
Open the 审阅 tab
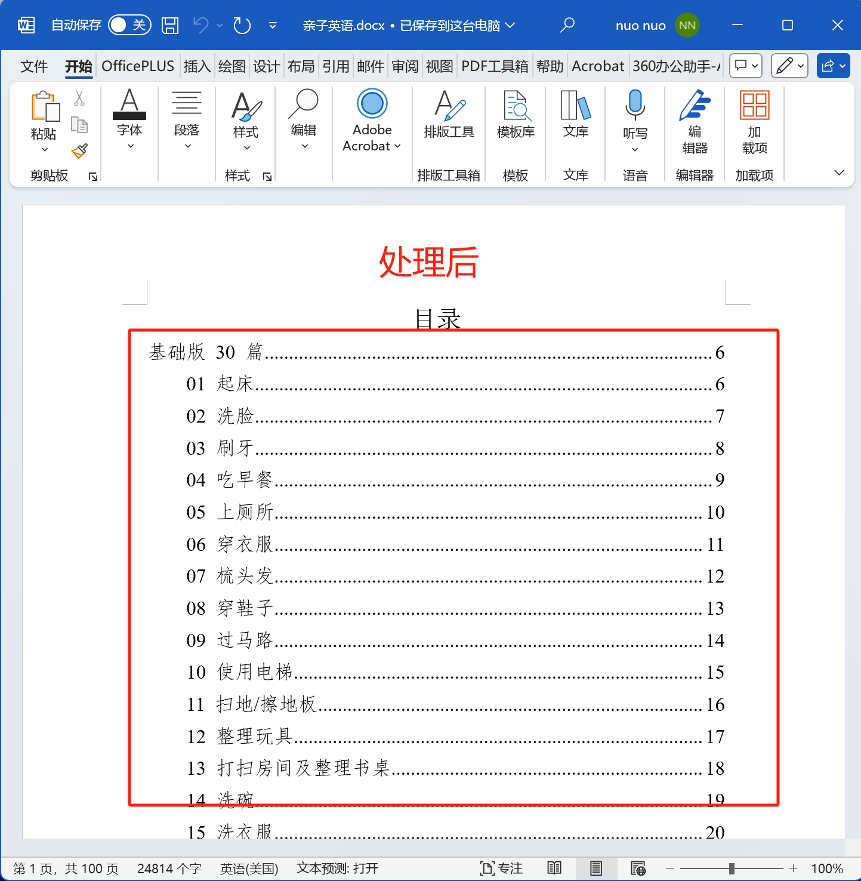click(x=405, y=66)
